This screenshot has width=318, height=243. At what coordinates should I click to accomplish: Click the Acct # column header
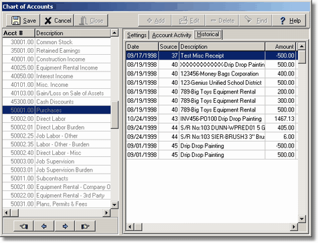pyautogui.click(x=19, y=33)
